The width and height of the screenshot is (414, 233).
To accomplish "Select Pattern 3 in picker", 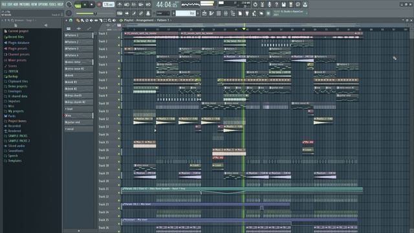I will [79, 49].
